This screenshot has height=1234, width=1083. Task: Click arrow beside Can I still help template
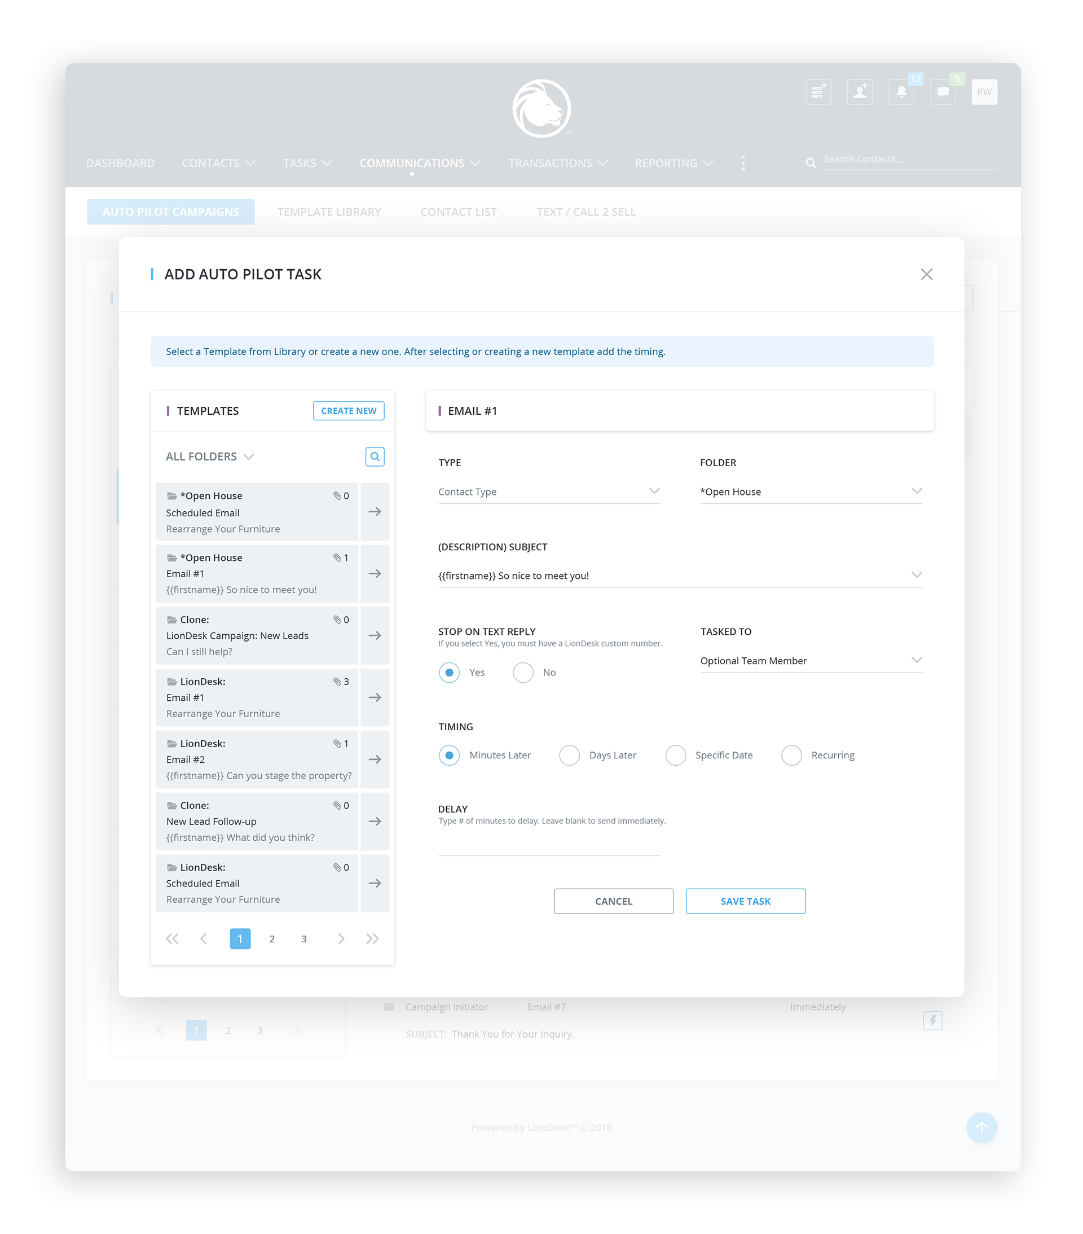(x=375, y=635)
